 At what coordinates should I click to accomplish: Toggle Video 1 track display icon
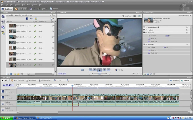3,97
